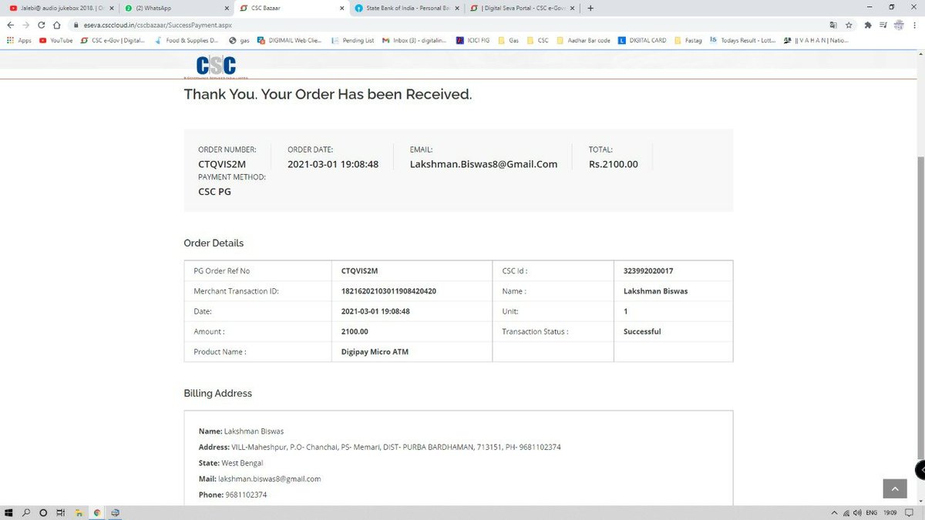Go back to the previous page
Image resolution: width=925 pixels, height=520 pixels.
click(x=10, y=25)
